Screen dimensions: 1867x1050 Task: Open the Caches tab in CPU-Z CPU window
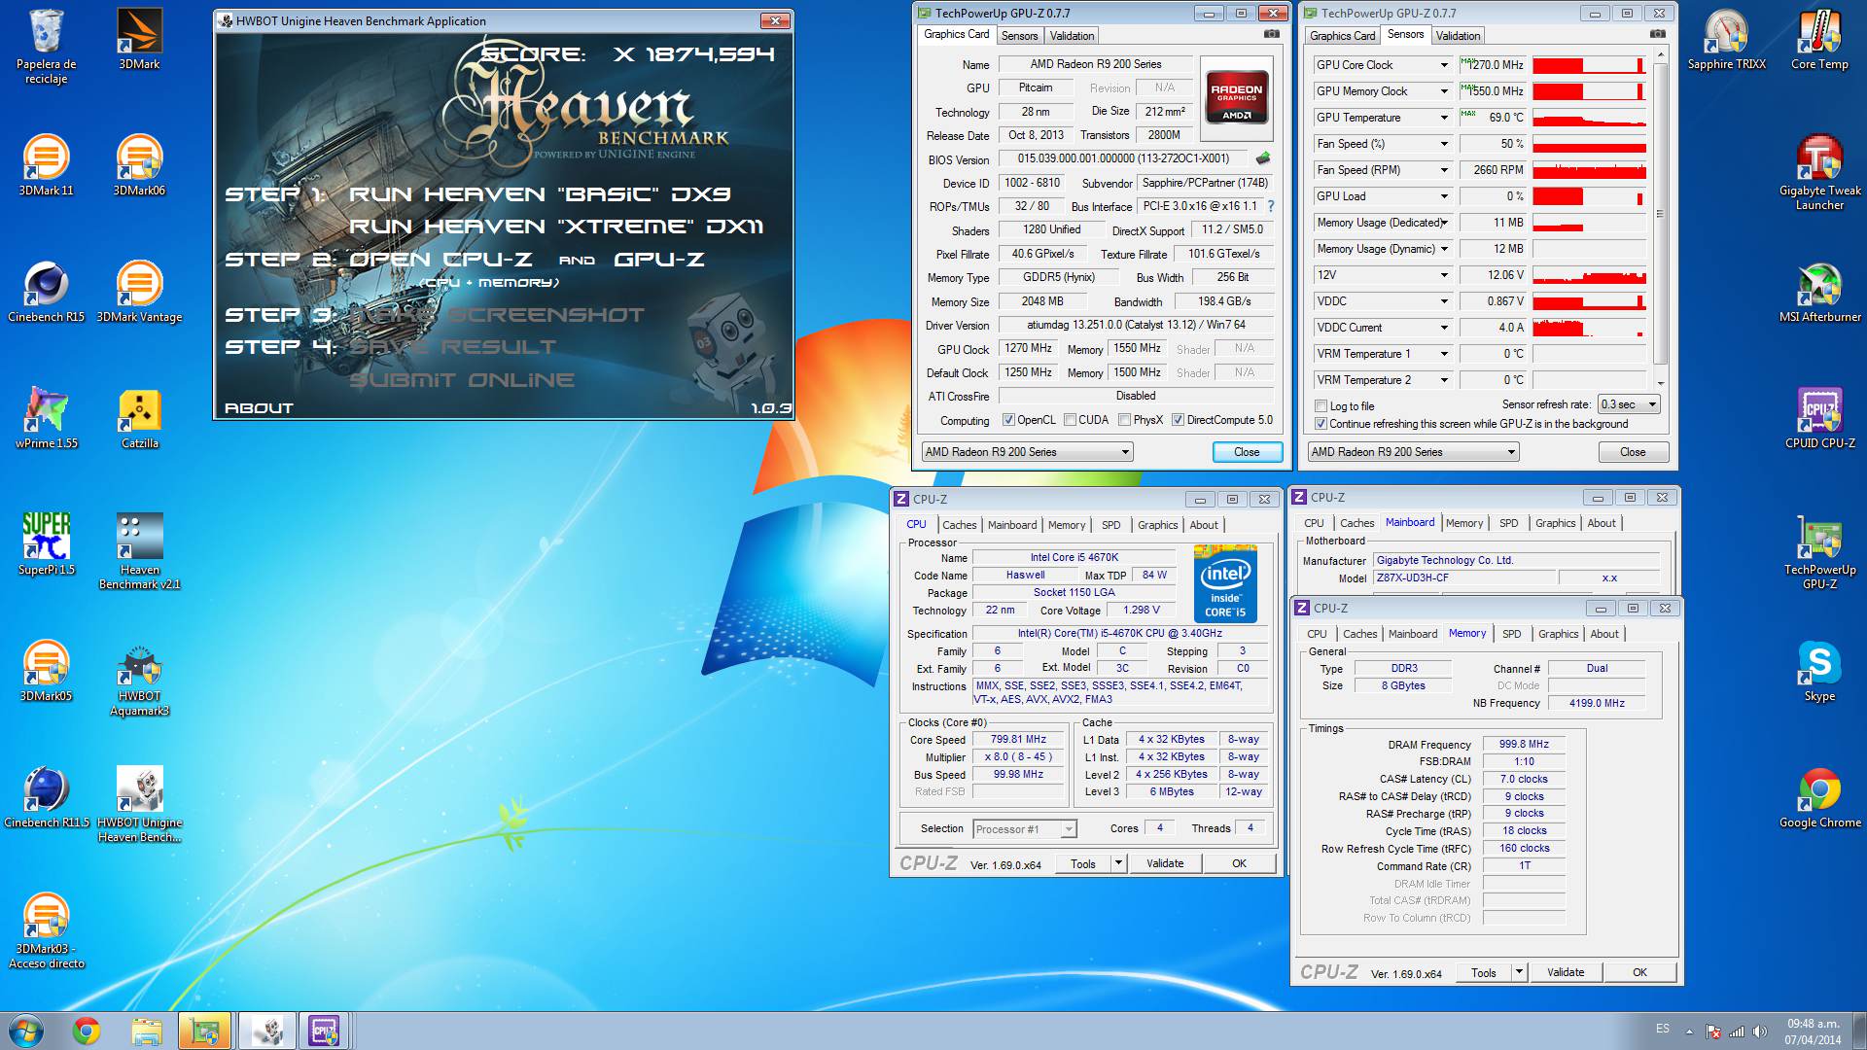959,525
